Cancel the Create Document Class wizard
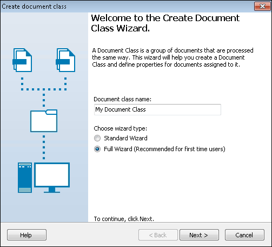 (x=244, y=235)
